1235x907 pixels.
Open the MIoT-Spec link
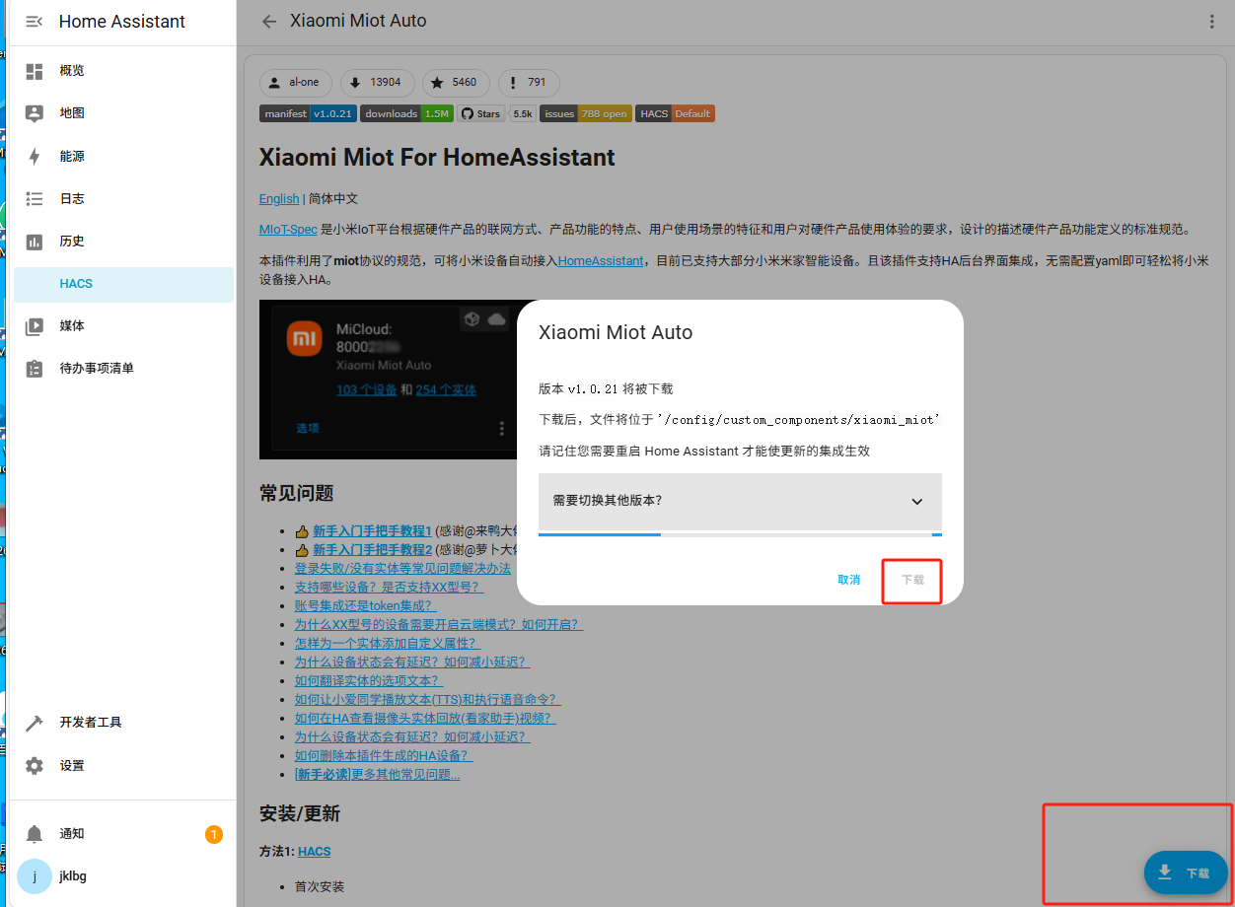(x=288, y=229)
